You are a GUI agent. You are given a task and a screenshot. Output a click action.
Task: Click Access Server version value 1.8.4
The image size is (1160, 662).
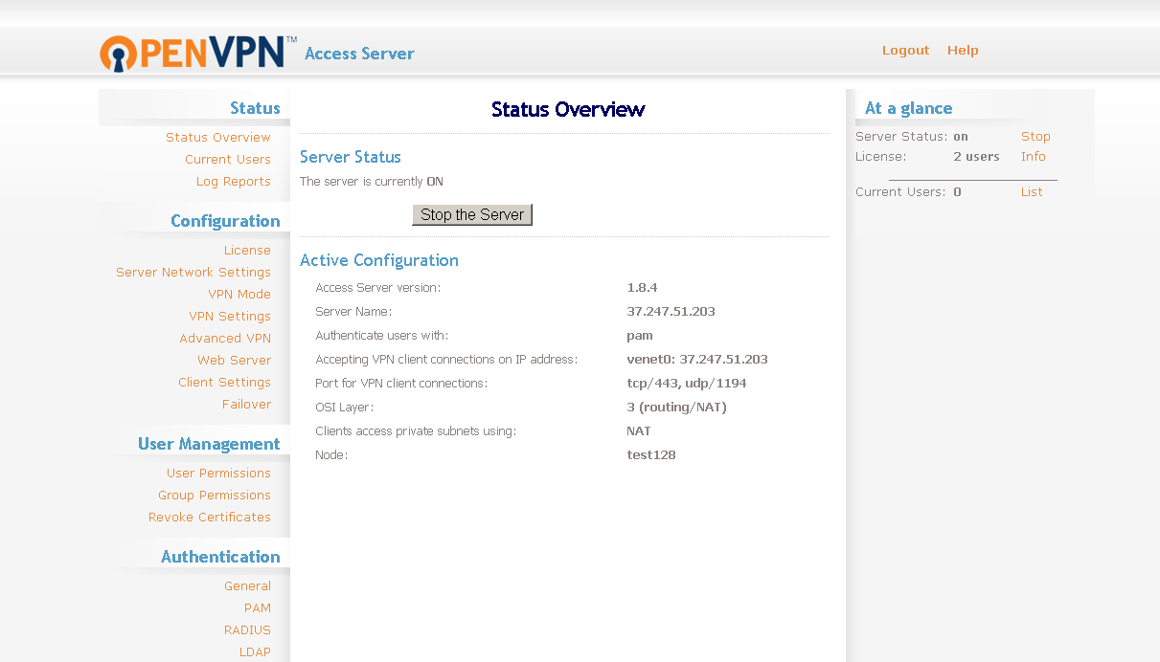[642, 288]
